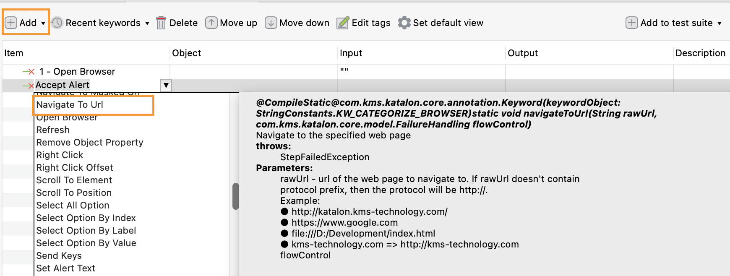Viewport: 730px width, 276px height.
Task: Click the Add to test suite plus icon
Action: coord(632,23)
